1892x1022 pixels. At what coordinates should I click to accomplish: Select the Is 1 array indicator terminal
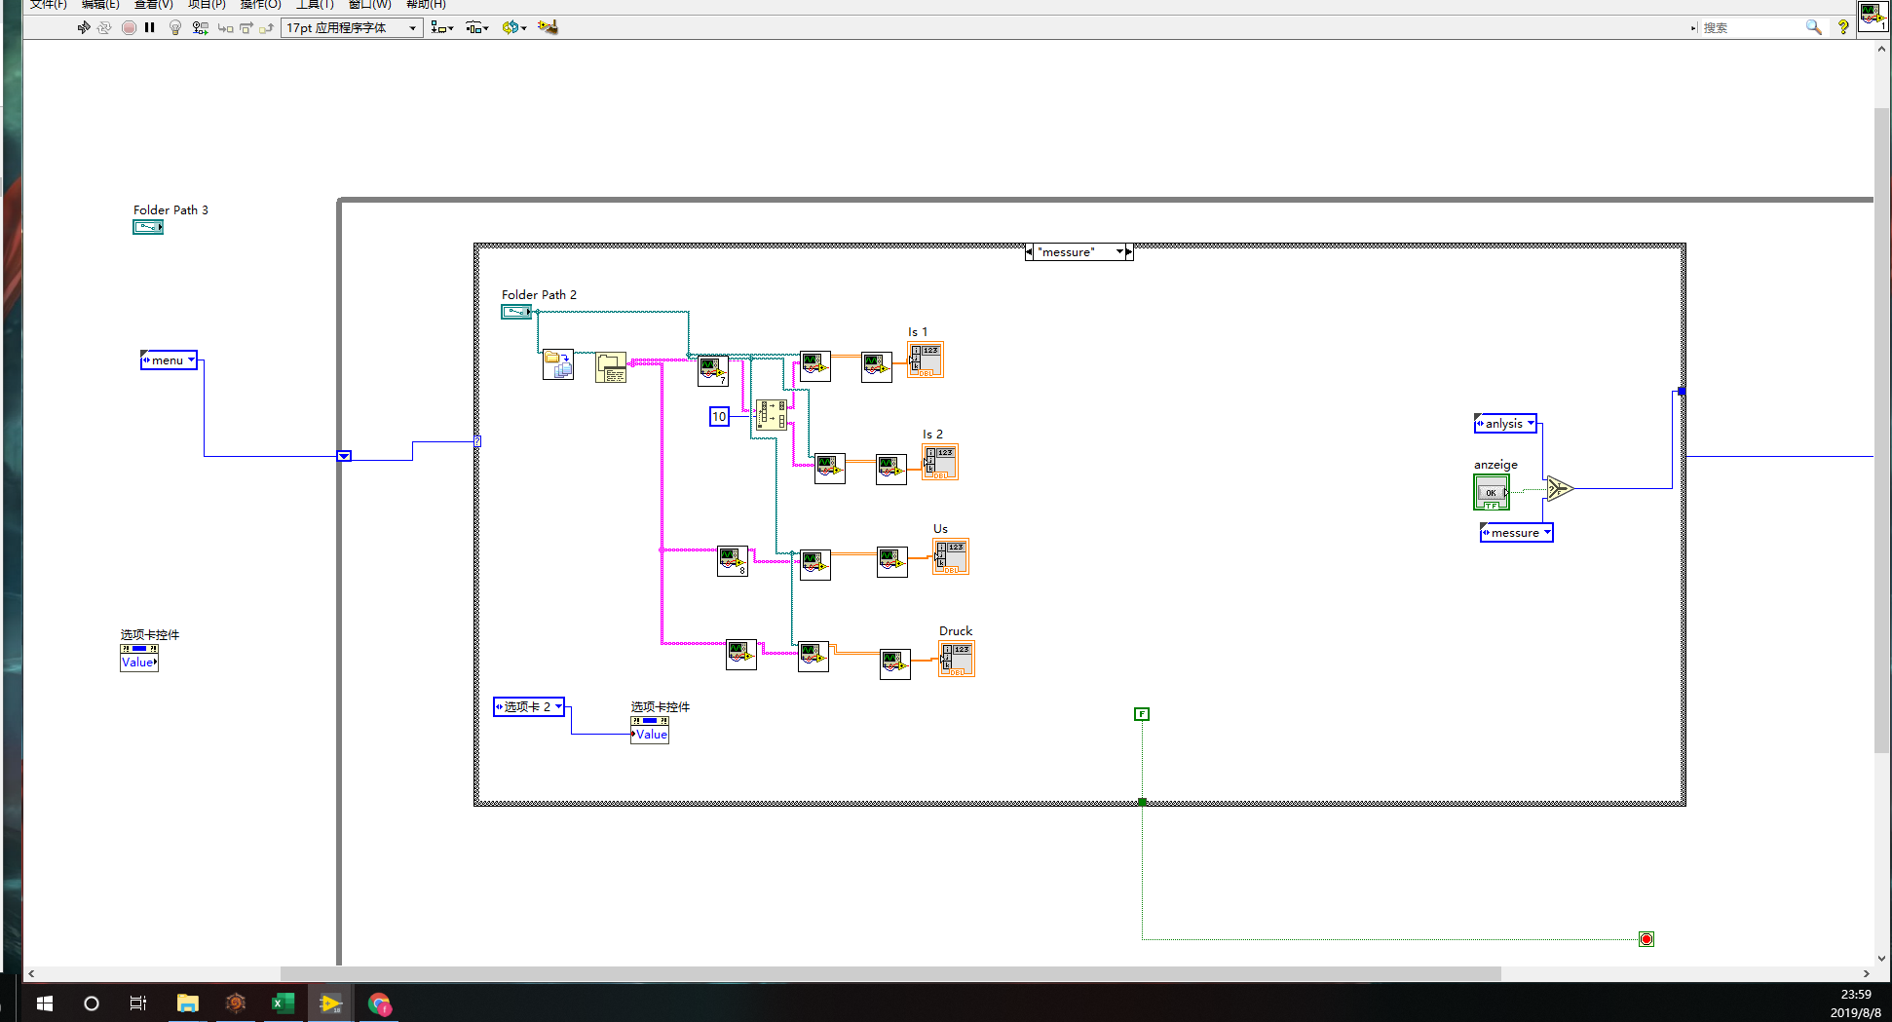(x=926, y=360)
